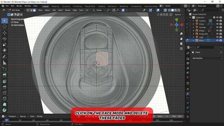
Task: Select the Rotate tool
Action: [5, 39]
